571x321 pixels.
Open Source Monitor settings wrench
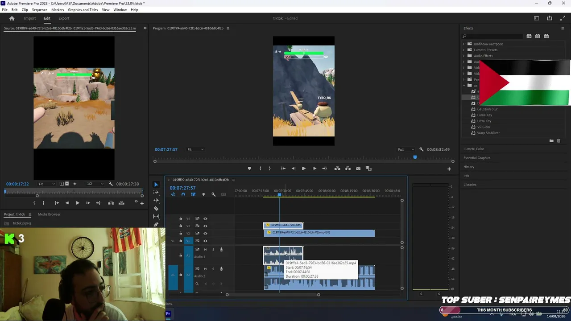click(x=111, y=184)
